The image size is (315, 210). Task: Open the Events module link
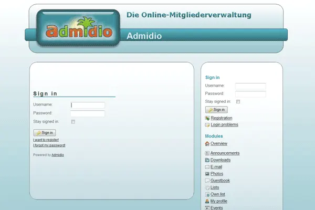(216, 208)
